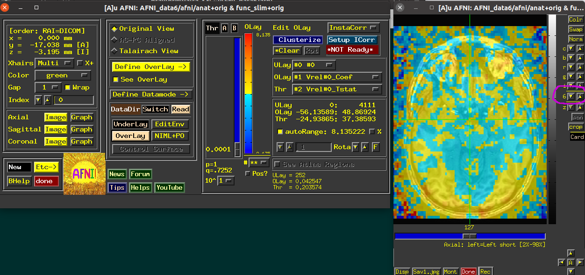585x275 pixels.
Task: Increase the range value left of the 1 field
Action: (x=290, y=147)
